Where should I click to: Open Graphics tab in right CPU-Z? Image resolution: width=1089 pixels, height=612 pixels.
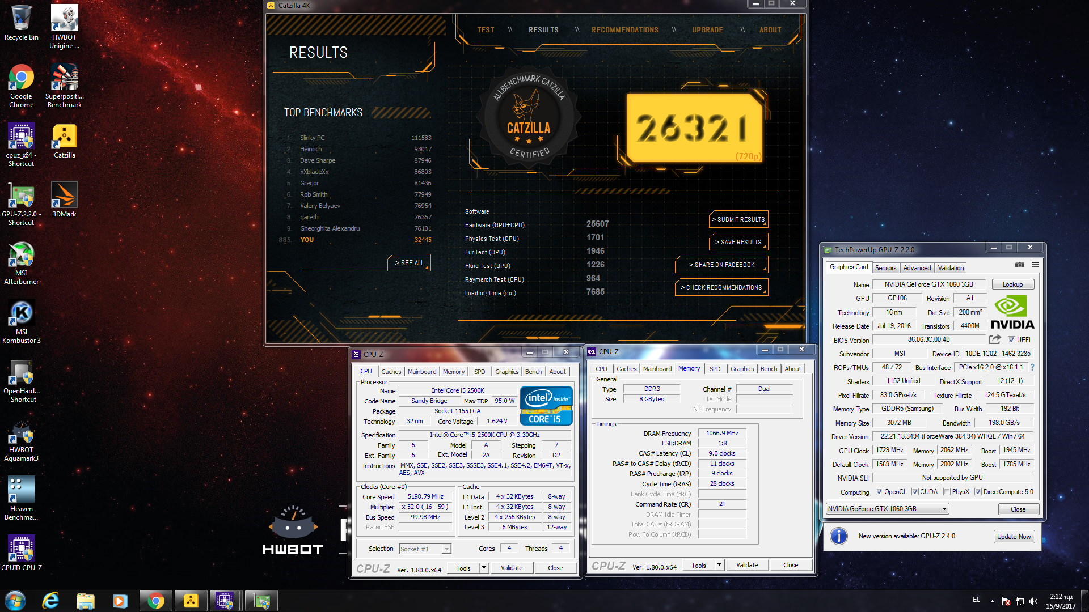click(x=742, y=369)
